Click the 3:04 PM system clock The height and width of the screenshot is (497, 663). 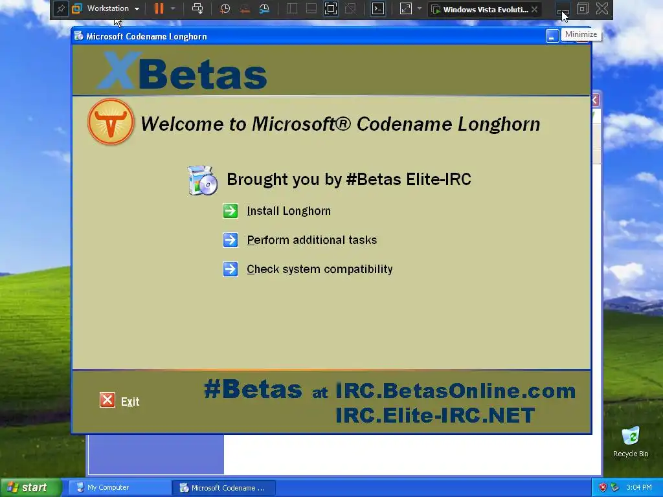pyautogui.click(x=639, y=488)
